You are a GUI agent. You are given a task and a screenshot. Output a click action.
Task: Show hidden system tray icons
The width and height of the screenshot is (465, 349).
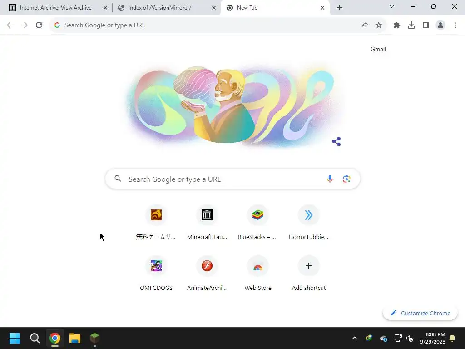pos(354,338)
